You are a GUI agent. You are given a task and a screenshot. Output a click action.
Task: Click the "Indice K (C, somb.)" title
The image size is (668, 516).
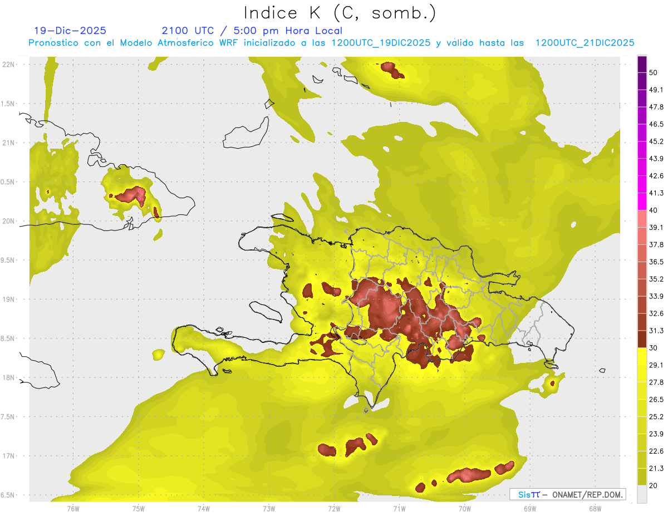tap(340, 13)
